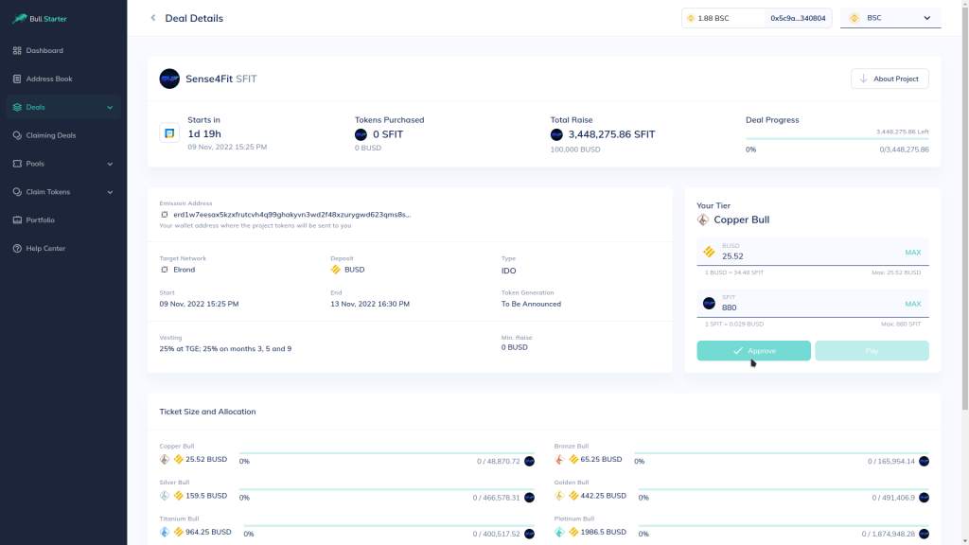The width and height of the screenshot is (969, 545).
Task: Click the 442.25 BUSD ticket size
Action: 603,496
